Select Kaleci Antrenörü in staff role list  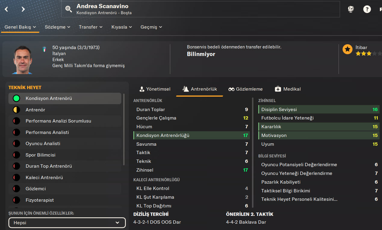44,178
